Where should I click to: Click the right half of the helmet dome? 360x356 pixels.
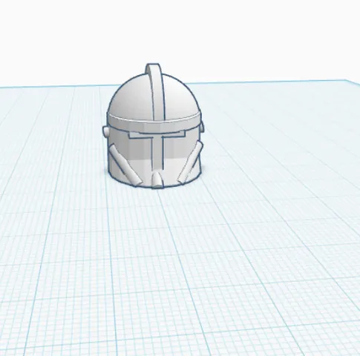[x=180, y=99]
